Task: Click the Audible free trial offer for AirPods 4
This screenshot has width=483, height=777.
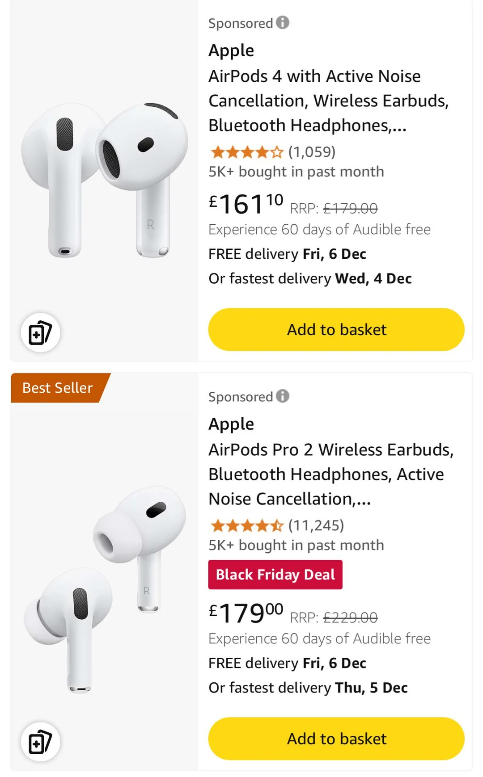Action: (x=319, y=229)
